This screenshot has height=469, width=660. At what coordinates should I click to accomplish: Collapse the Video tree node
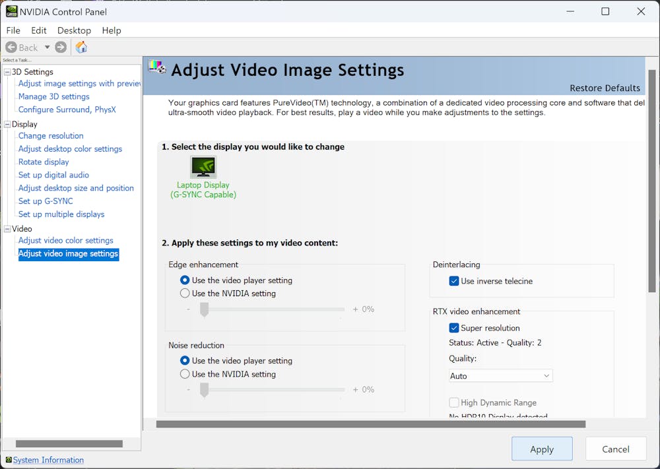(x=7, y=229)
